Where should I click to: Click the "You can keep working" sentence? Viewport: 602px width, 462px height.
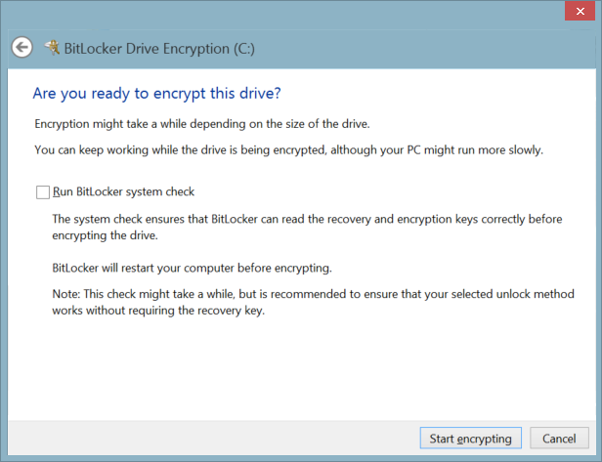tap(288, 150)
